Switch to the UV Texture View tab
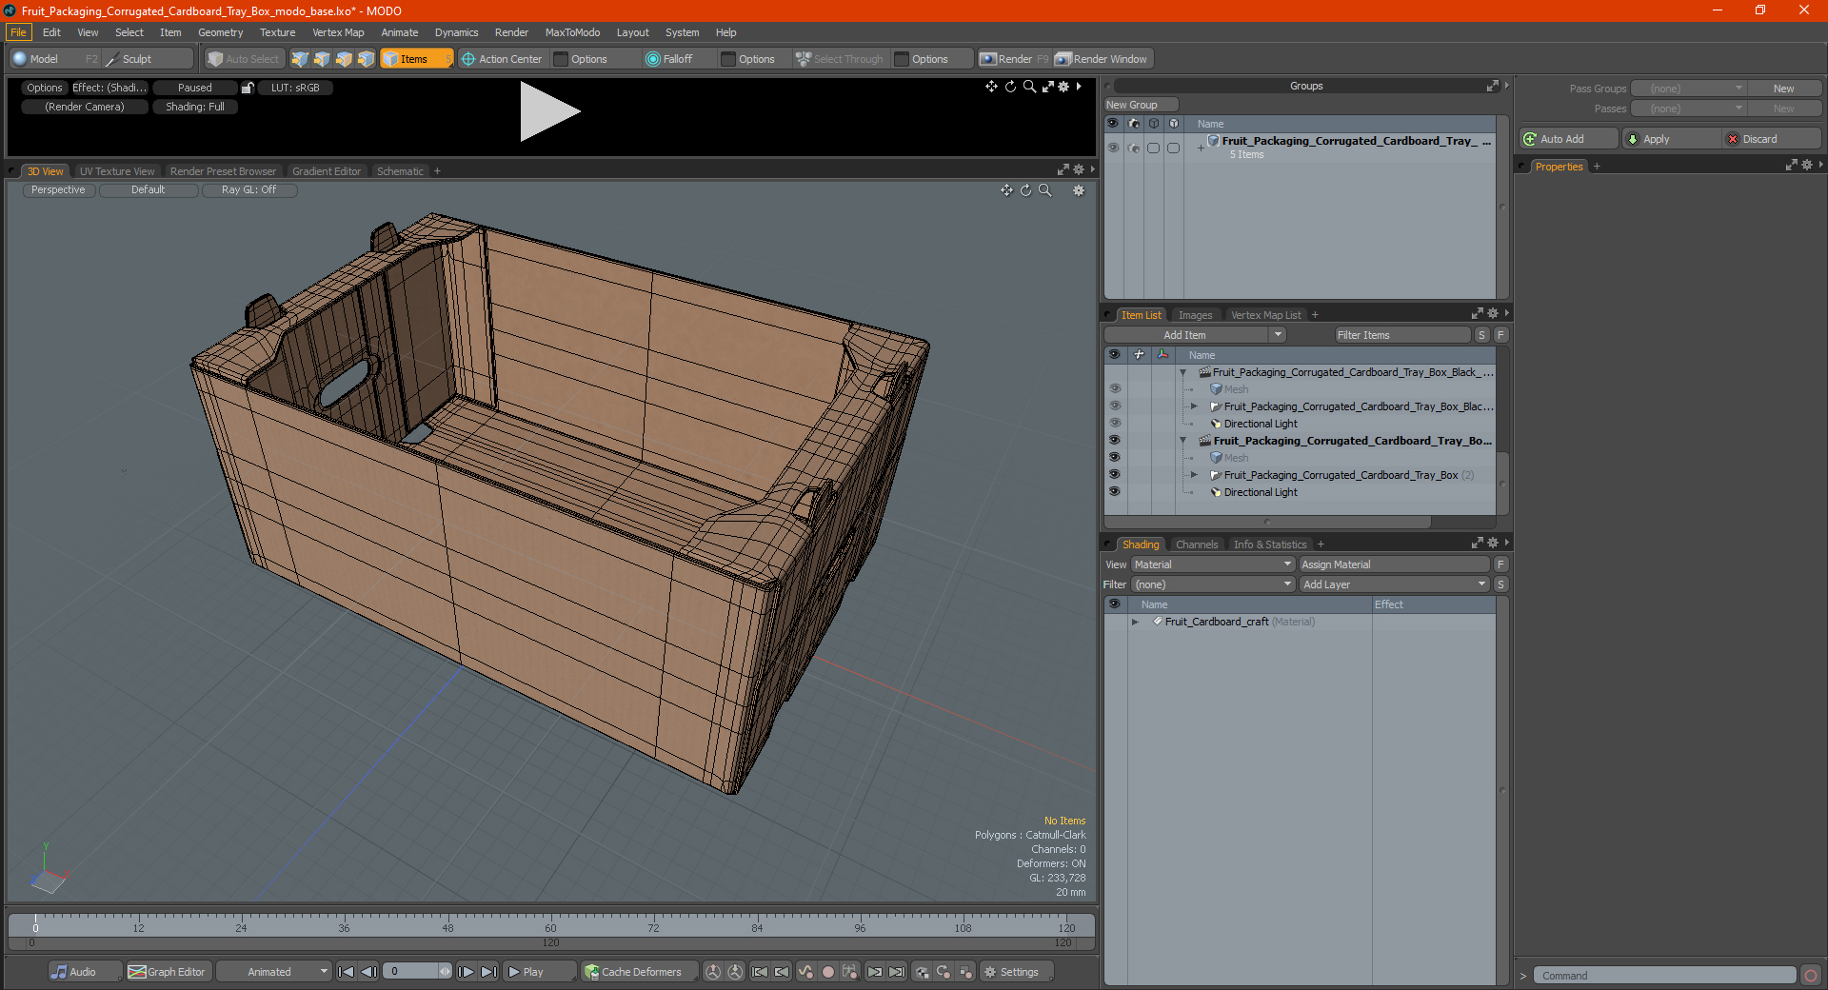The height and width of the screenshot is (990, 1828). point(116,171)
